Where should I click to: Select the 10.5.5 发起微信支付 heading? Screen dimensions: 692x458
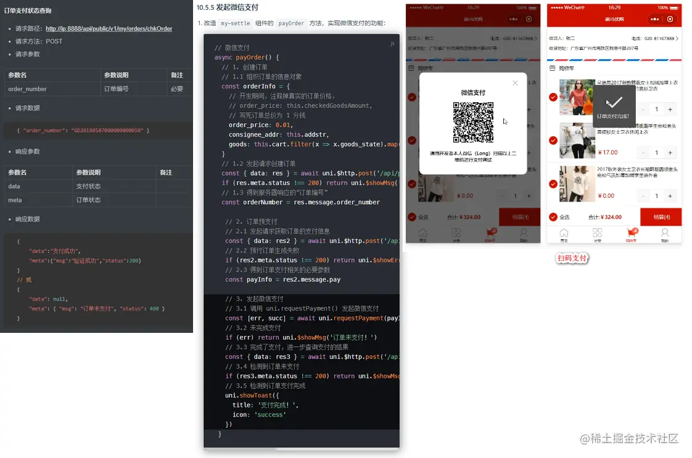(228, 7)
